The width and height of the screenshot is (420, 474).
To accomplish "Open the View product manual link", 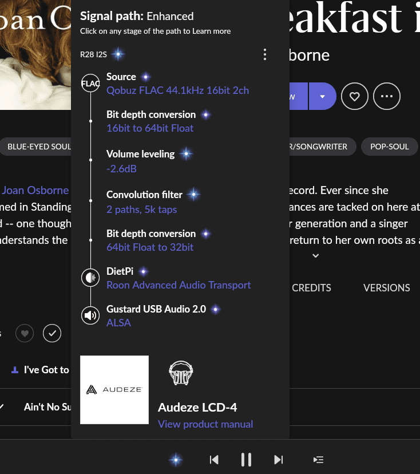I will click(x=205, y=424).
